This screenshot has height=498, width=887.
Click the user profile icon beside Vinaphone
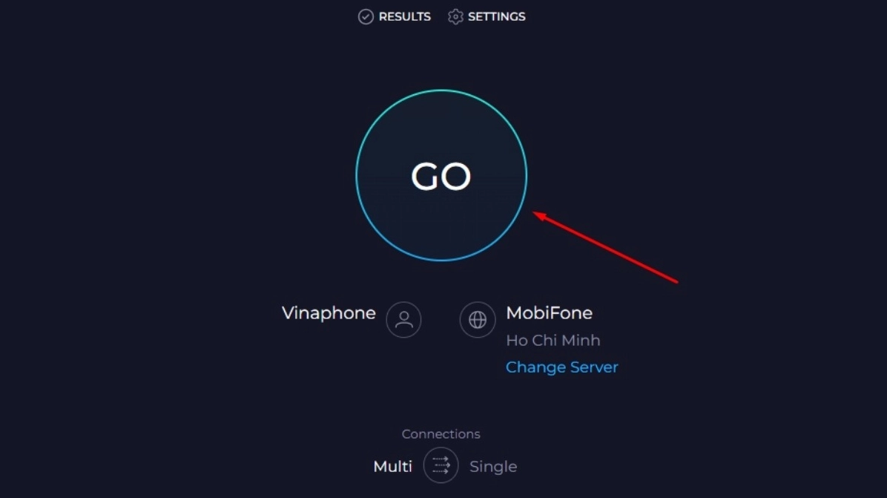[403, 320]
